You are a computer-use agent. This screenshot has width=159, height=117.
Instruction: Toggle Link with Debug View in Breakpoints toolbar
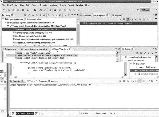[x=148, y=19]
